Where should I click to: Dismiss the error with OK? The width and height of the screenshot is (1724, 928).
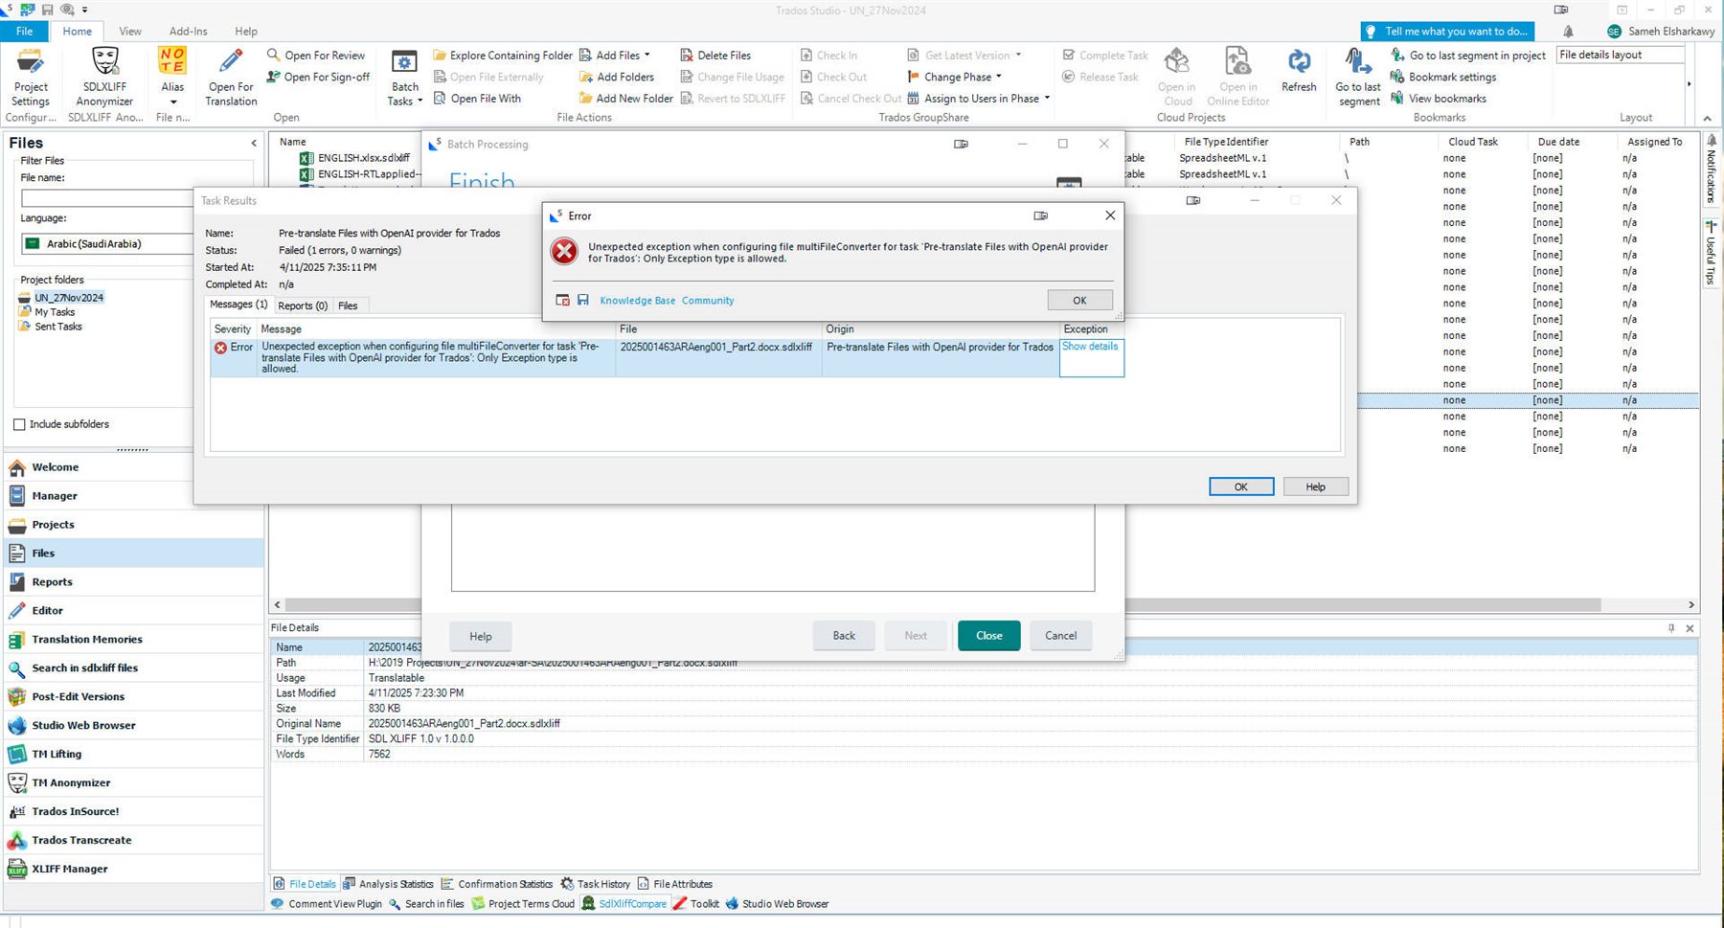[1078, 300]
